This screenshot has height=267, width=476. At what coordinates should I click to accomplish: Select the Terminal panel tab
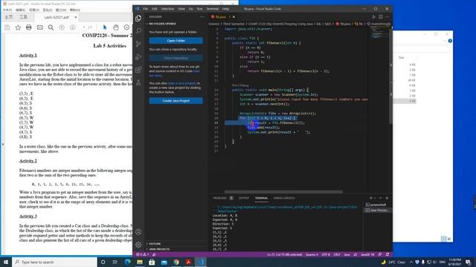coord(261,198)
